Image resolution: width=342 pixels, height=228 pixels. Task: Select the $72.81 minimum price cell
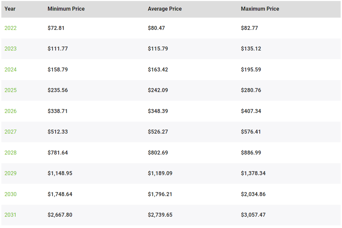pos(56,28)
